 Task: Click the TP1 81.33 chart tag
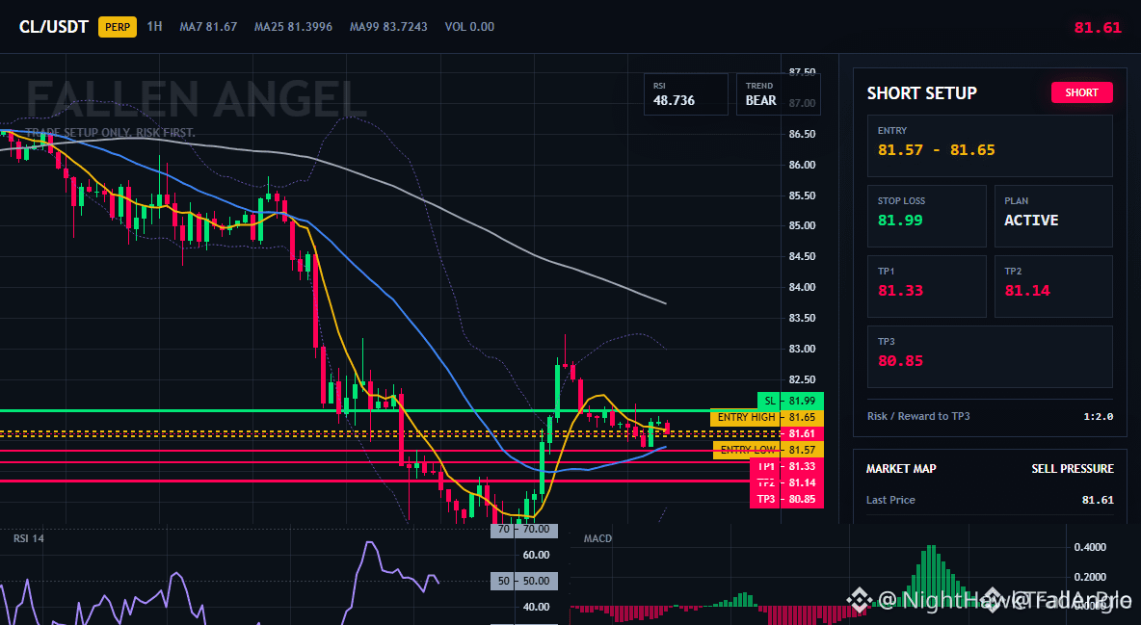[786, 466]
